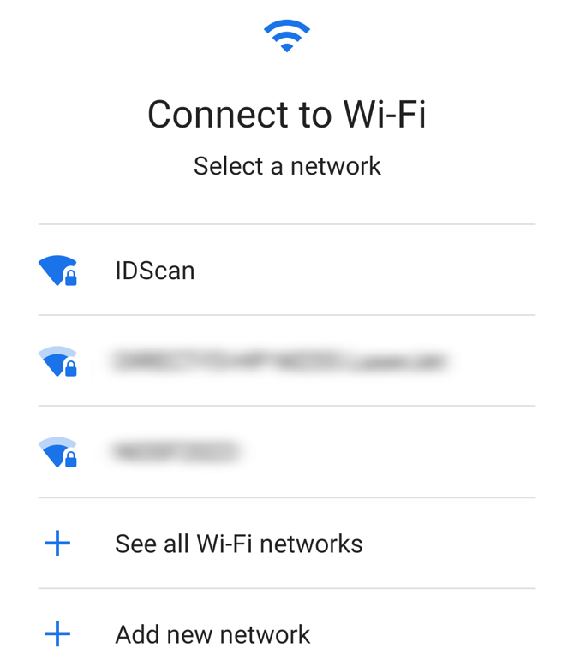
Task: Click the IDScan full-strength signal icon
Action: (57, 271)
